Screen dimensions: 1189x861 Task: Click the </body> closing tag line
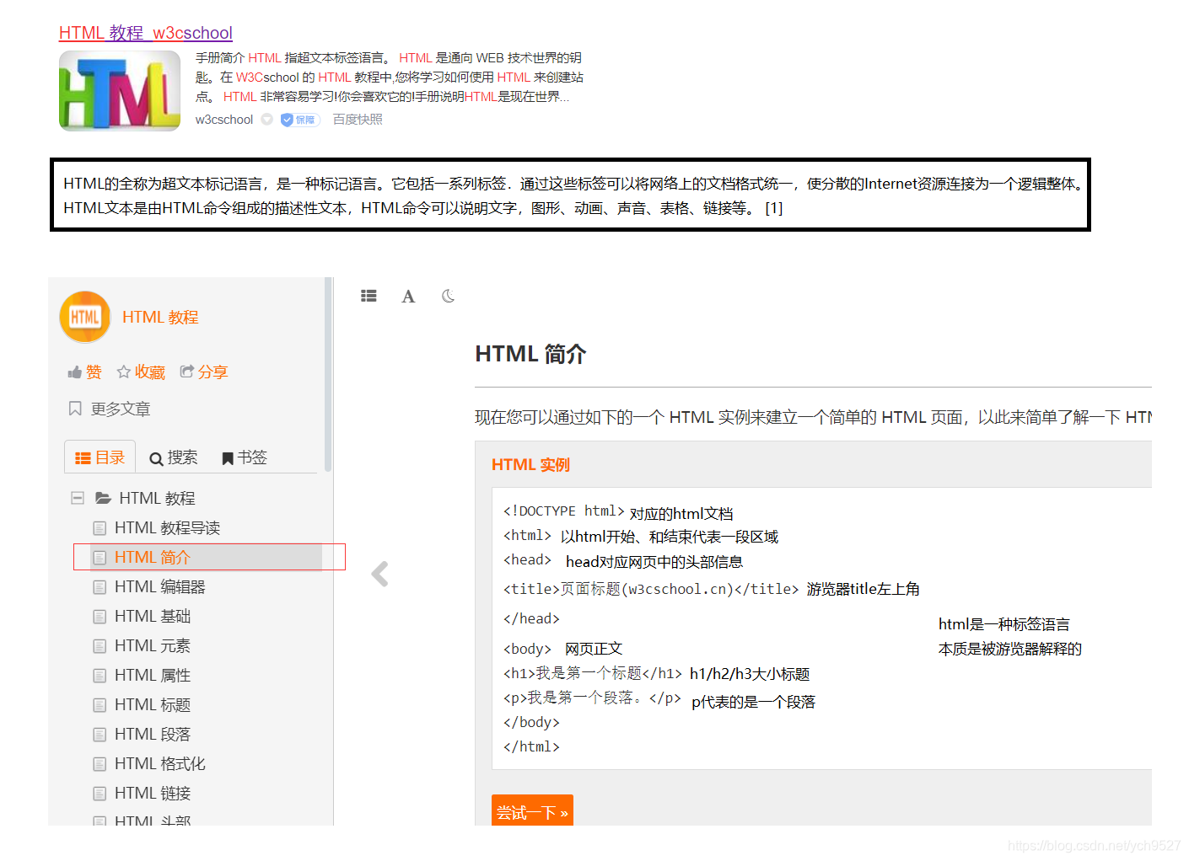[x=531, y=722]
